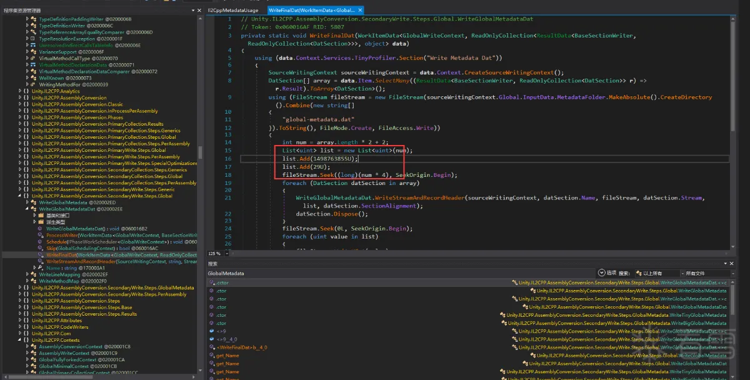Click the WriteFinalDat method icon in tree

click(x=41, y=255)
